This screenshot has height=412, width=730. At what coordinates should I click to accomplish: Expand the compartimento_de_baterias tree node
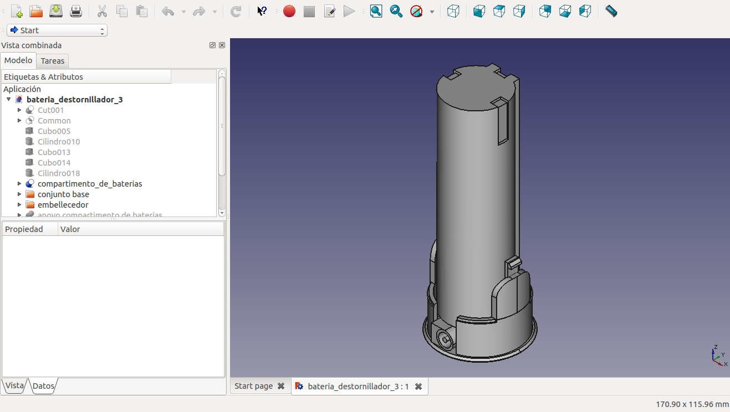click(x=19, y=184)
